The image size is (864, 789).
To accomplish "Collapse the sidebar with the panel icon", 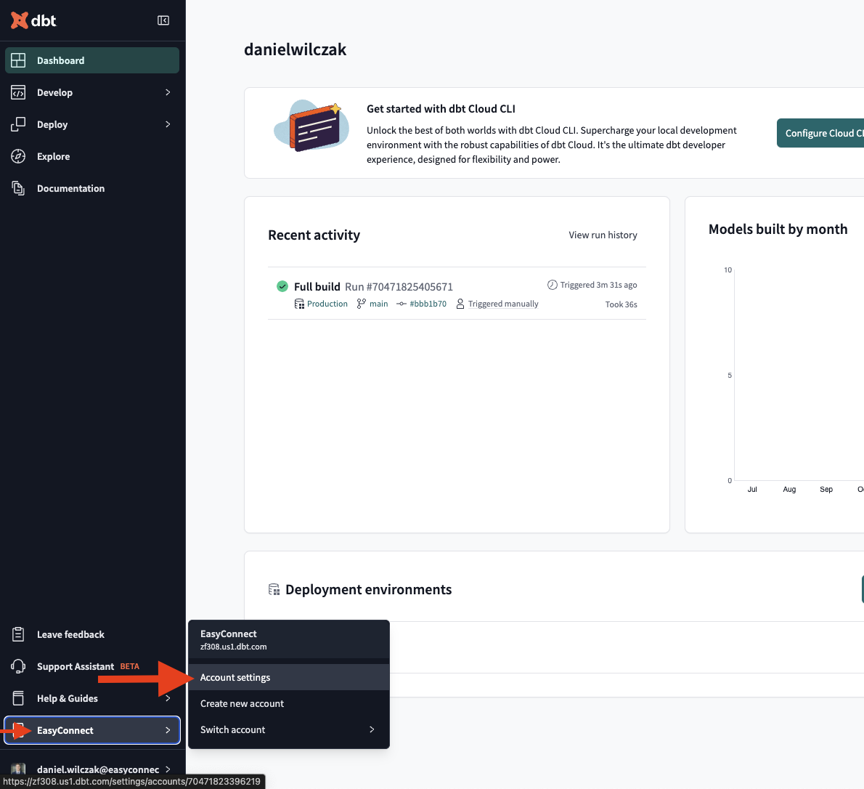I will 163,20.
